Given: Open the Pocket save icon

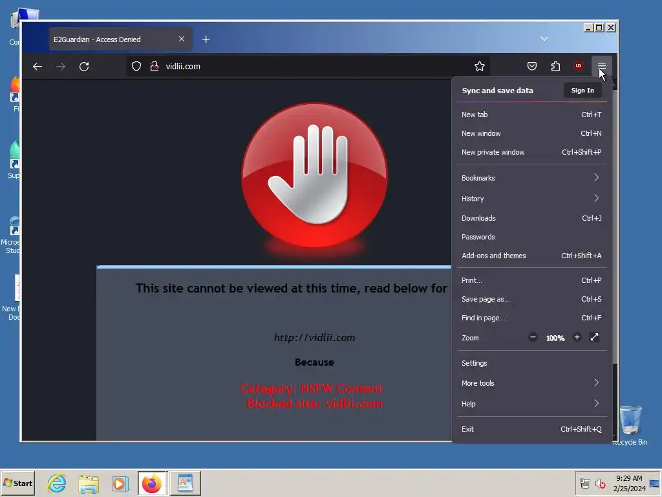Looking at the screenshot, I should 532,67.
